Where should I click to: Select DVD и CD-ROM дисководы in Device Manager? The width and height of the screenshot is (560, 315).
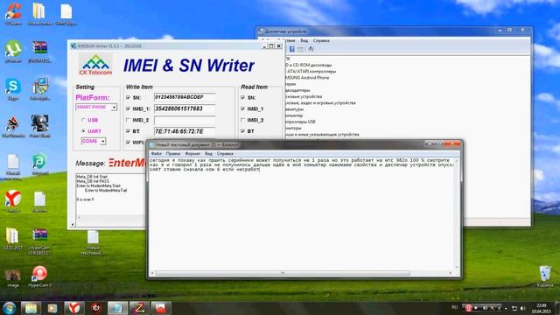tap(309, 65)
